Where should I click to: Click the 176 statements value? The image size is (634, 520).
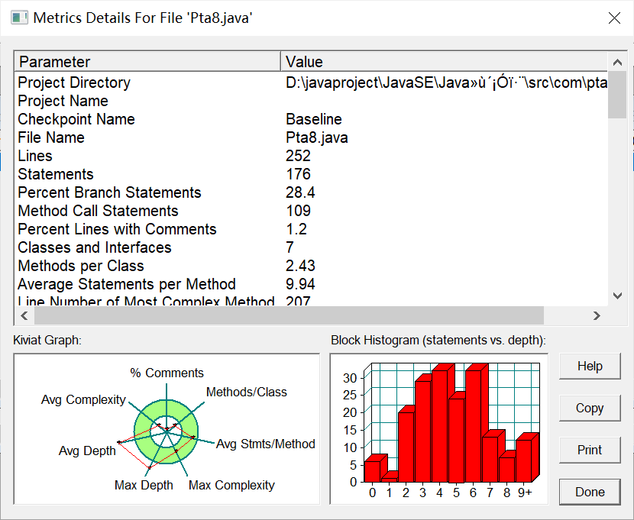pyautogui.click(x=298, y=174)
